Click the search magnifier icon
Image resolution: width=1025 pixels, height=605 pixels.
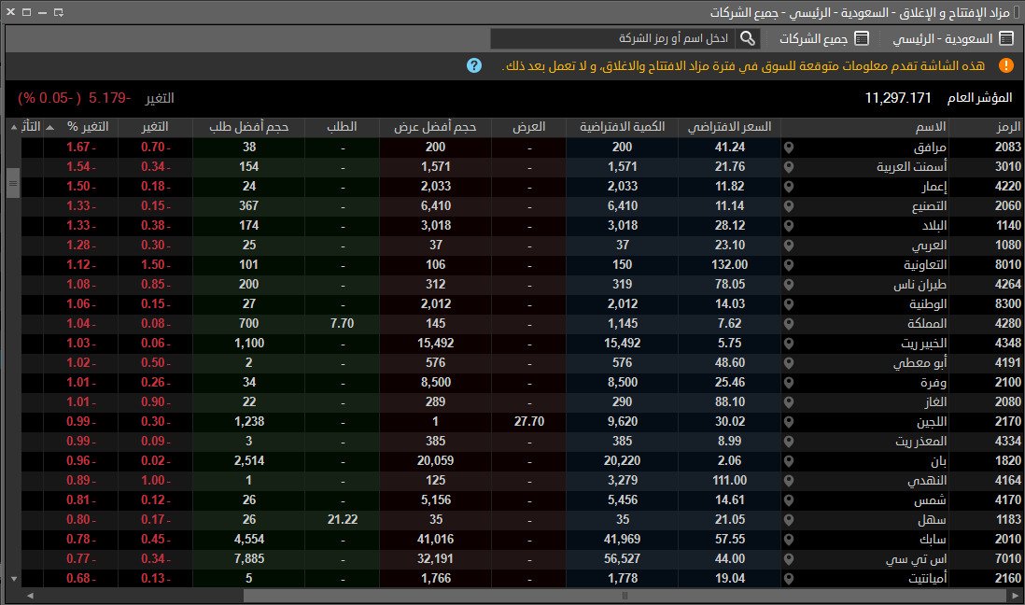click(x=747, y=38)
